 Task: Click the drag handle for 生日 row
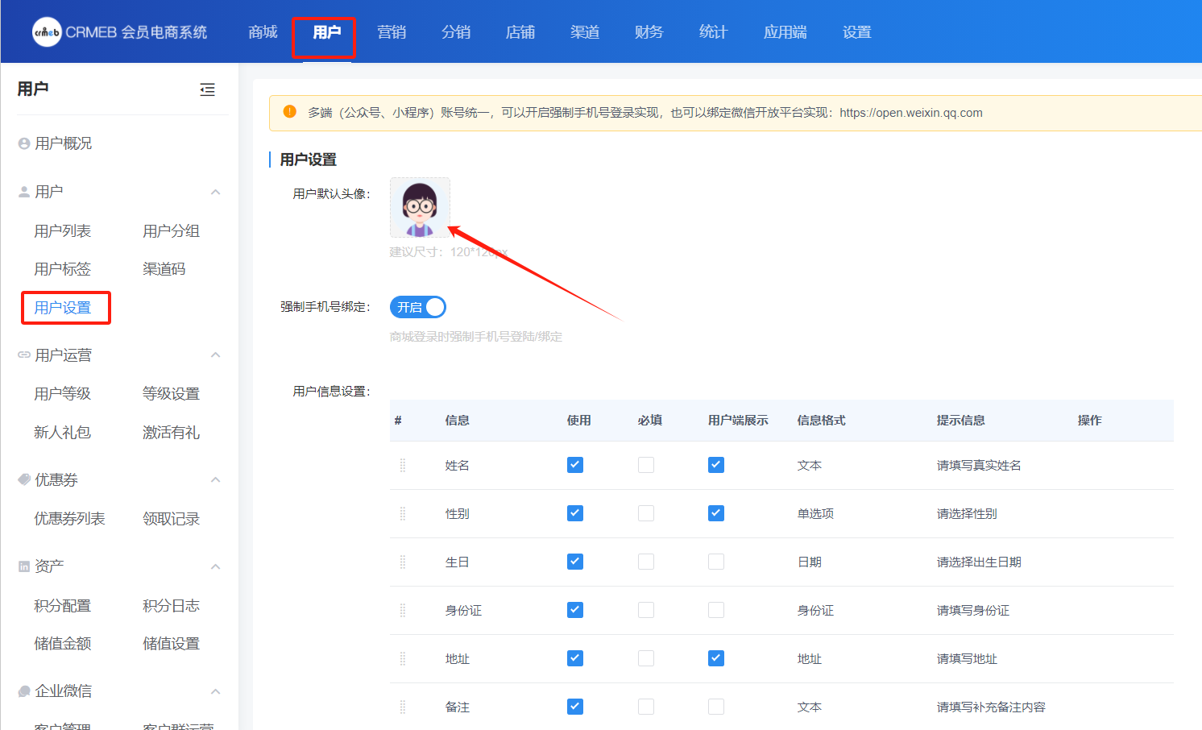(403, 562)
